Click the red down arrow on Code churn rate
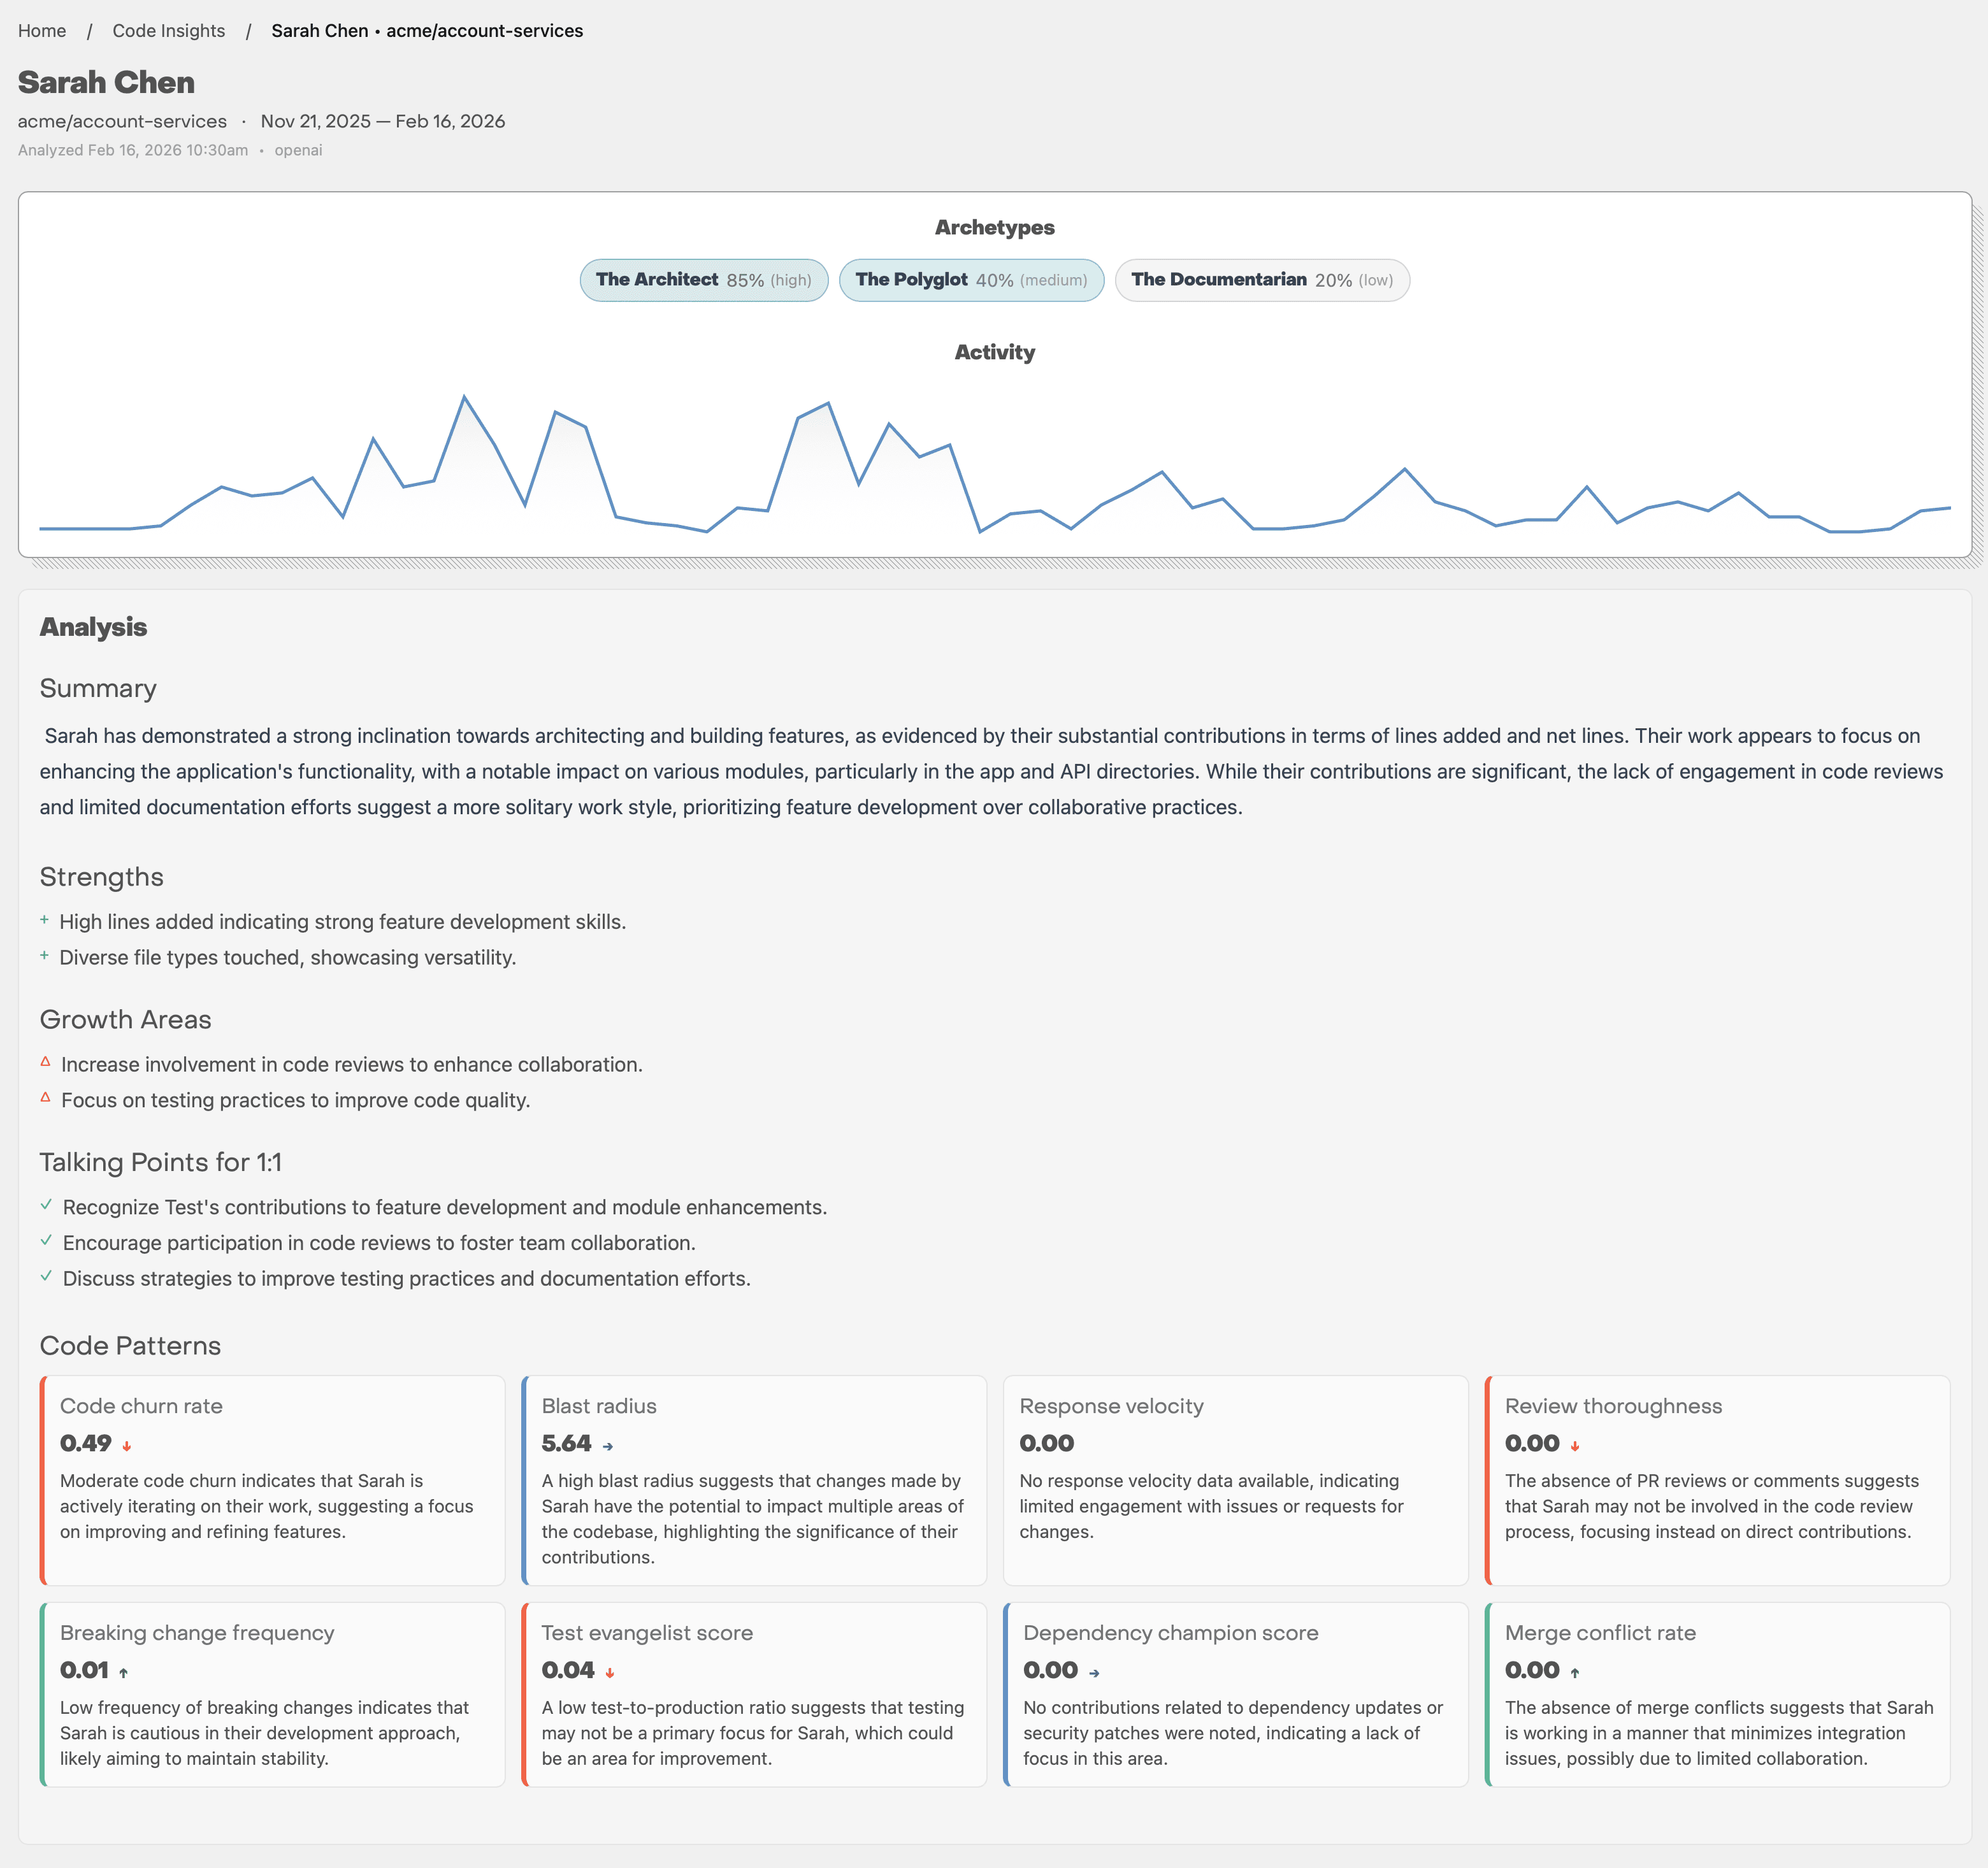 click(x=127, y=1444)
